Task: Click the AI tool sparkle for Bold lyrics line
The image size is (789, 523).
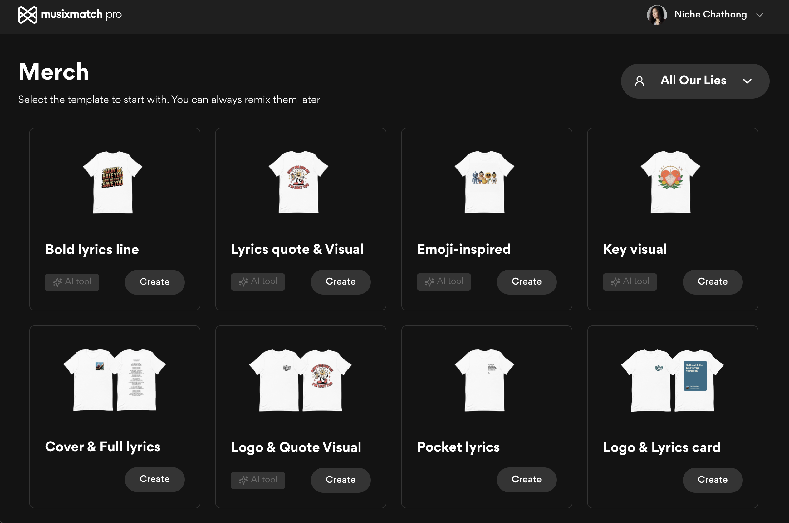Action: [x=57, y=282]
